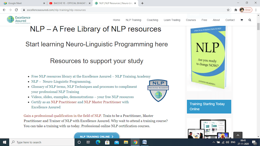Open Task View on taskbar

point(88,142)
